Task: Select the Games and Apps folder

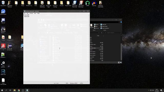Action: click(49, 4)
